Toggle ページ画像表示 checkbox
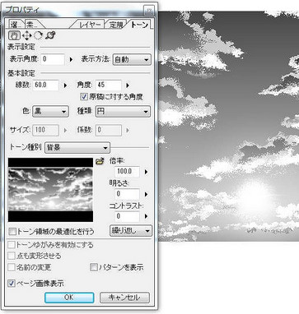Screen dimensions: 299x314 12,283
